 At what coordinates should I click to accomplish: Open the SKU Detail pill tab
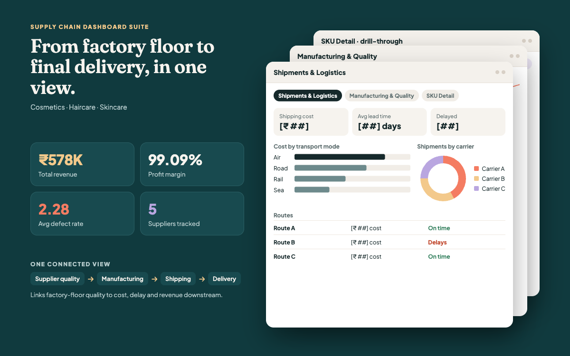pyautogui.click(x=440, y=95)
